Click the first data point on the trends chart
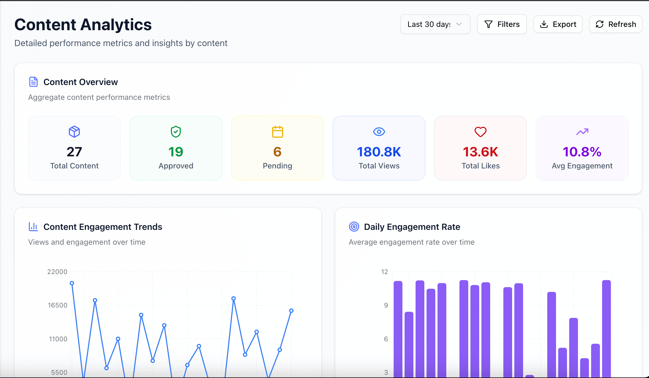Viewport: 649px width, 378px height. pyautogui.click(x=72, y=283)
